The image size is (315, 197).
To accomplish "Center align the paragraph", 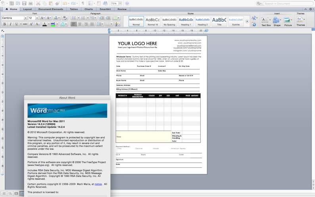I will (x=80, y=24).
